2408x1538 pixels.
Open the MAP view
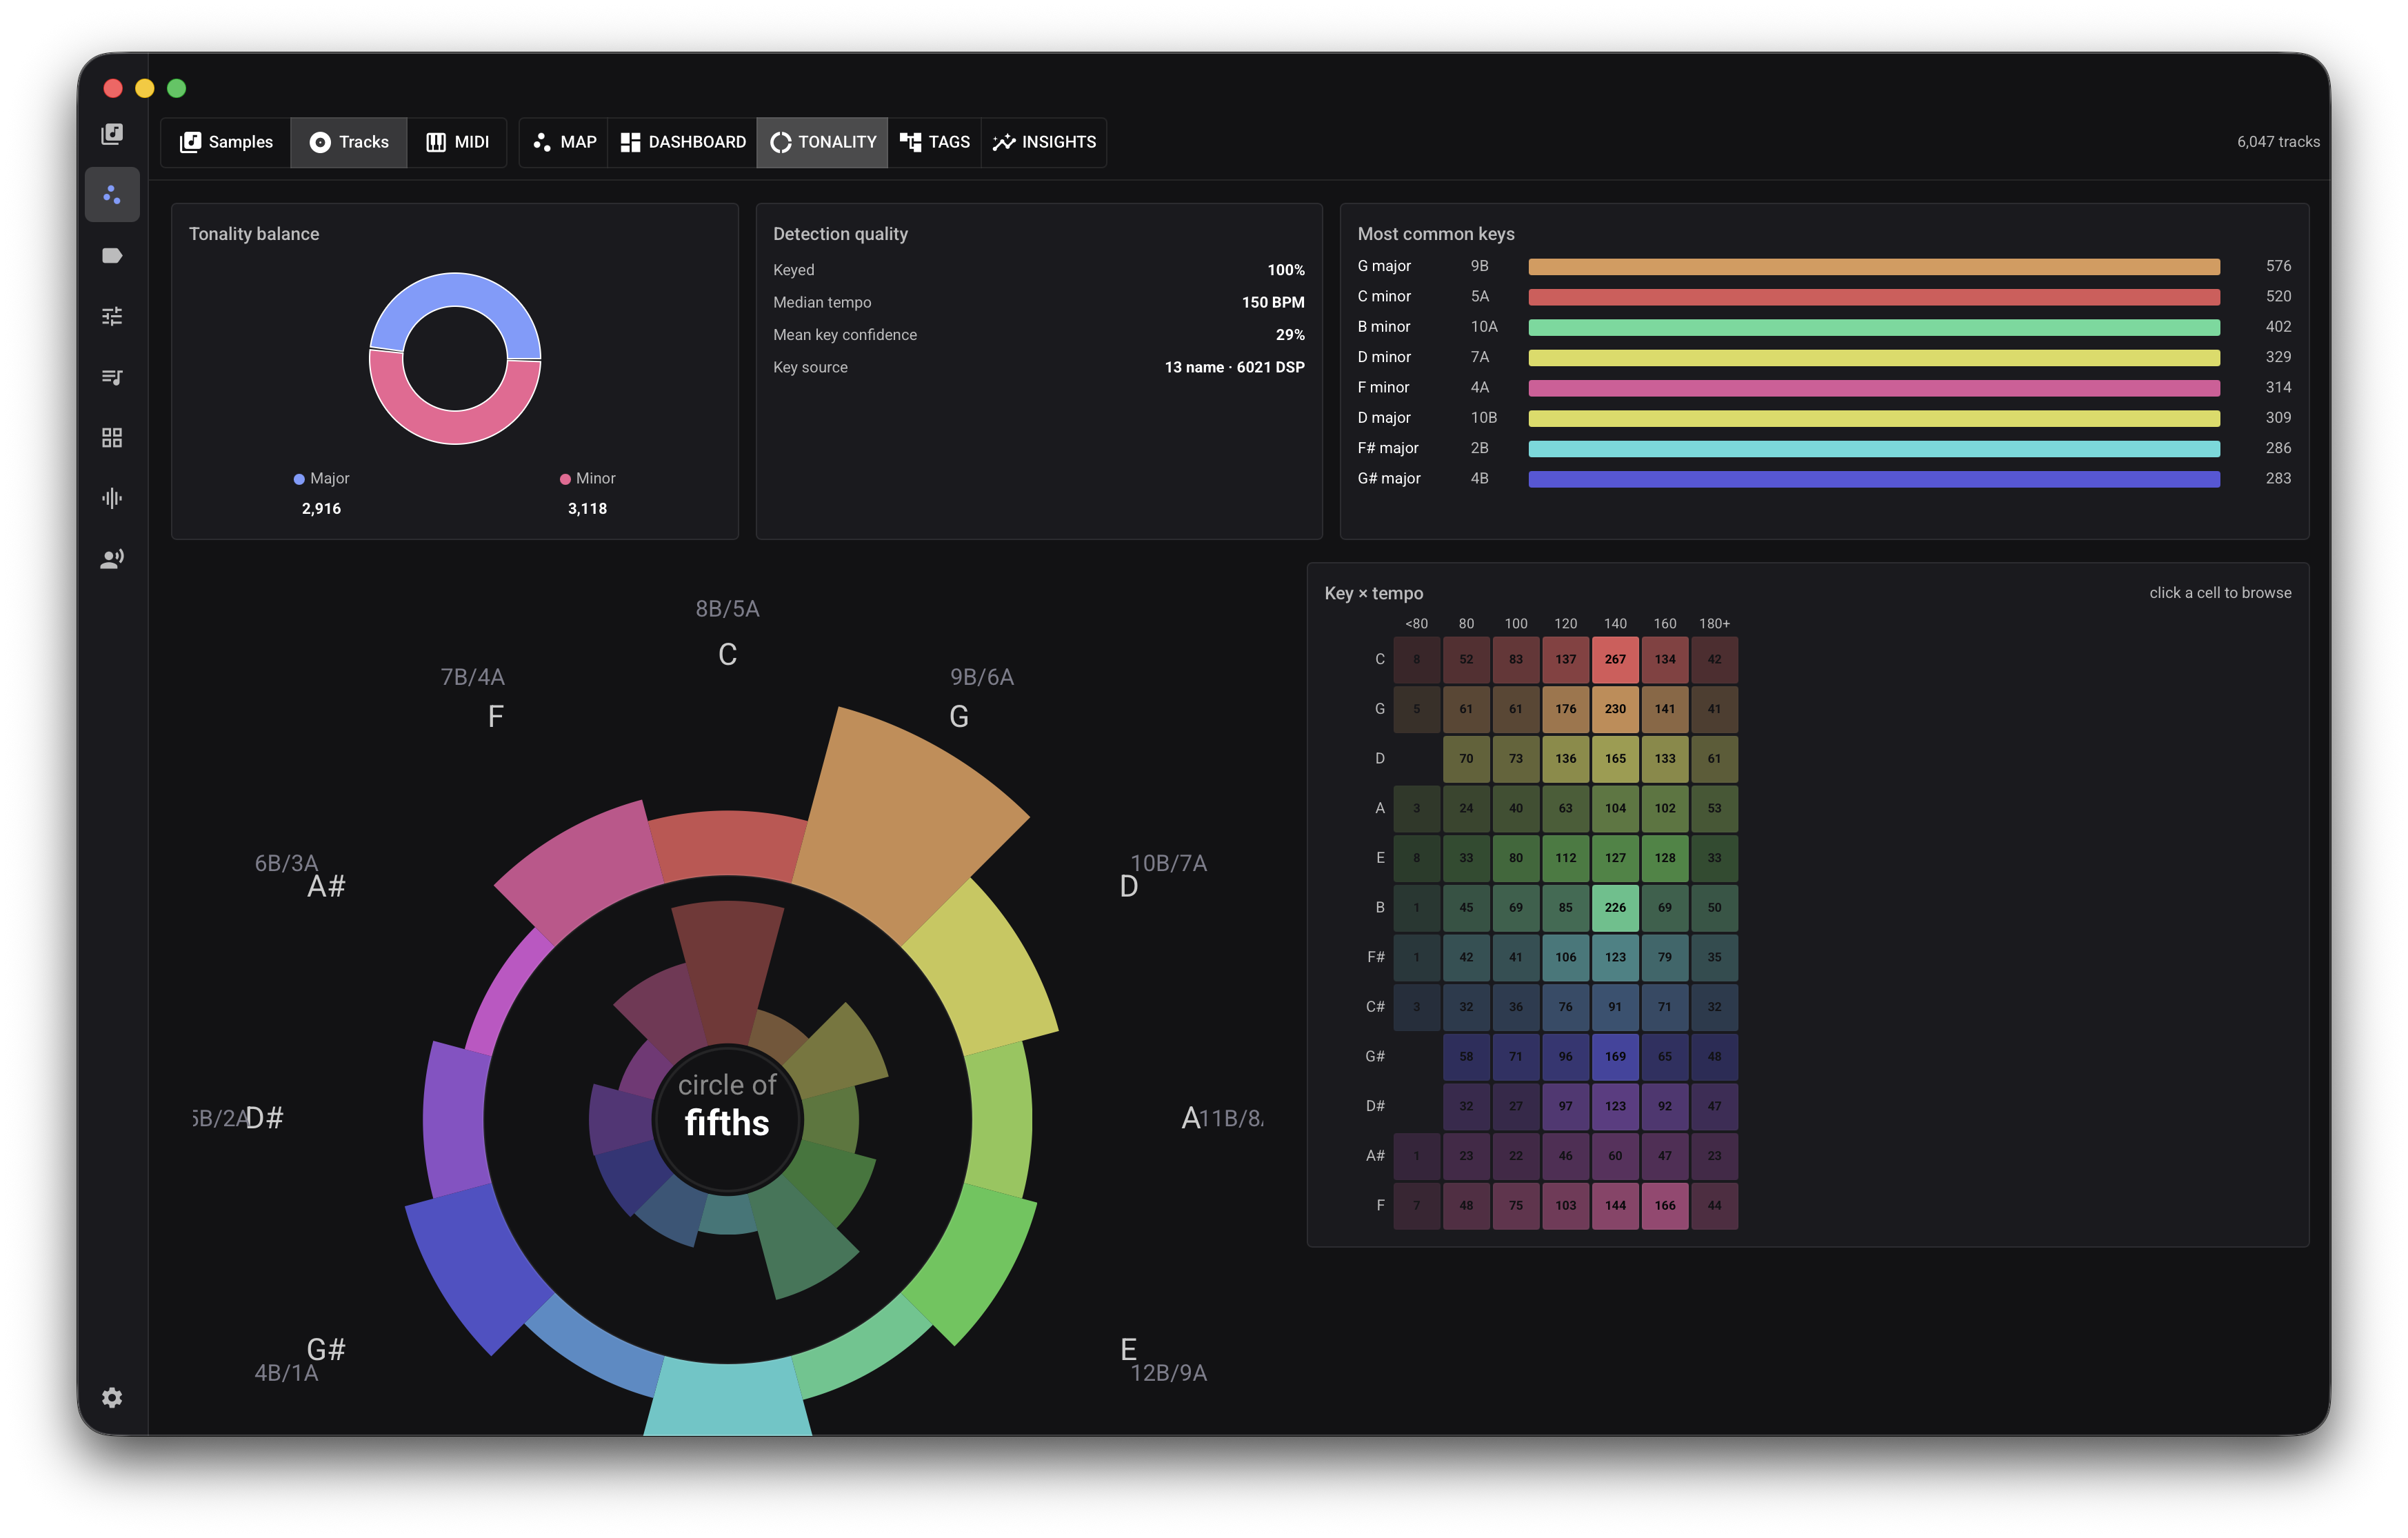point(564,142)
